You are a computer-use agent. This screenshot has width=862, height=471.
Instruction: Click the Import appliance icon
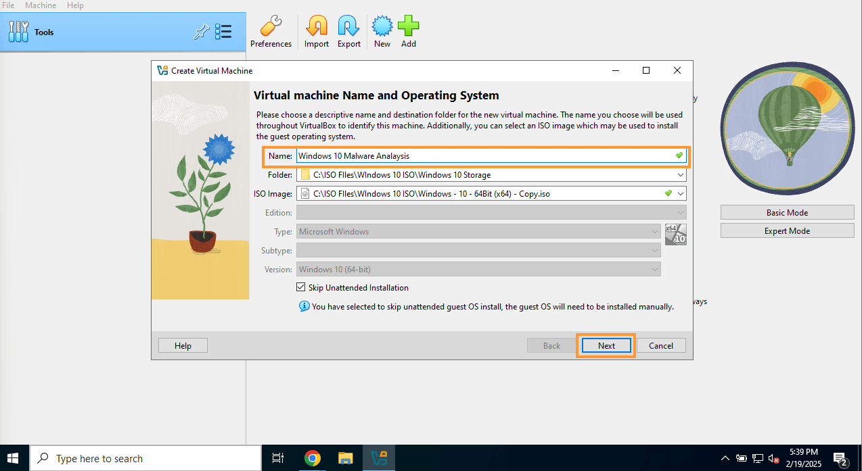[x=316, y=32]
